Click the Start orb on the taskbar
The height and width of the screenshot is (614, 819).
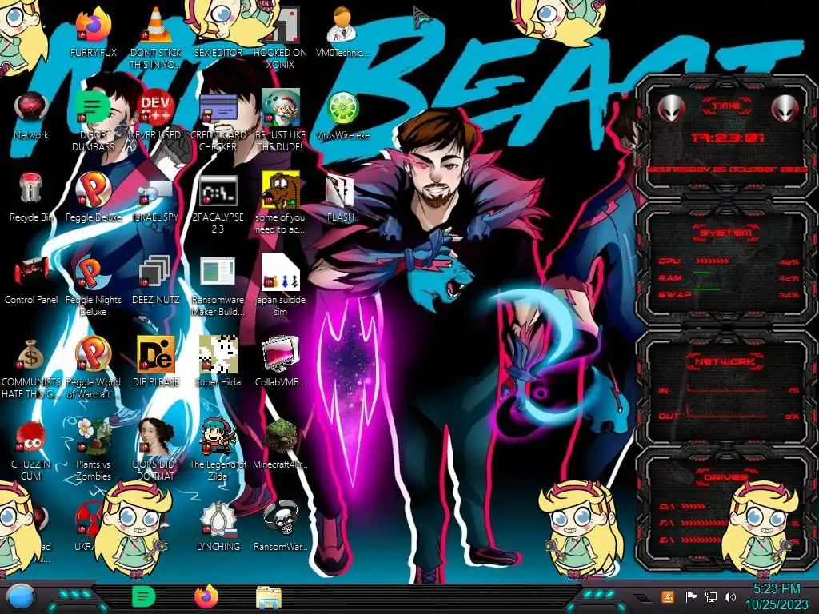coord(21,597)
